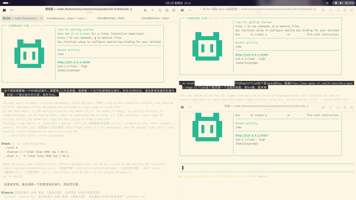Open the Wi-Fi indicator in the top bar

tap(336, 3)
